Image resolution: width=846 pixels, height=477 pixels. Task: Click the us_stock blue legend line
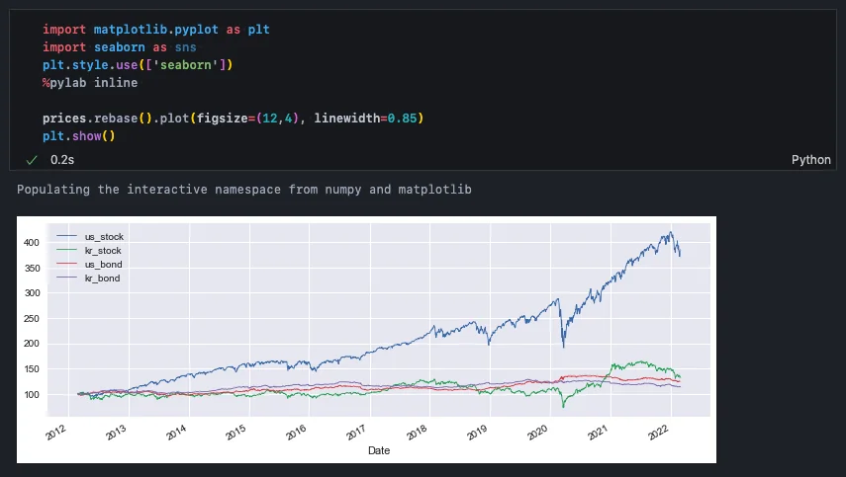(67, 237)
